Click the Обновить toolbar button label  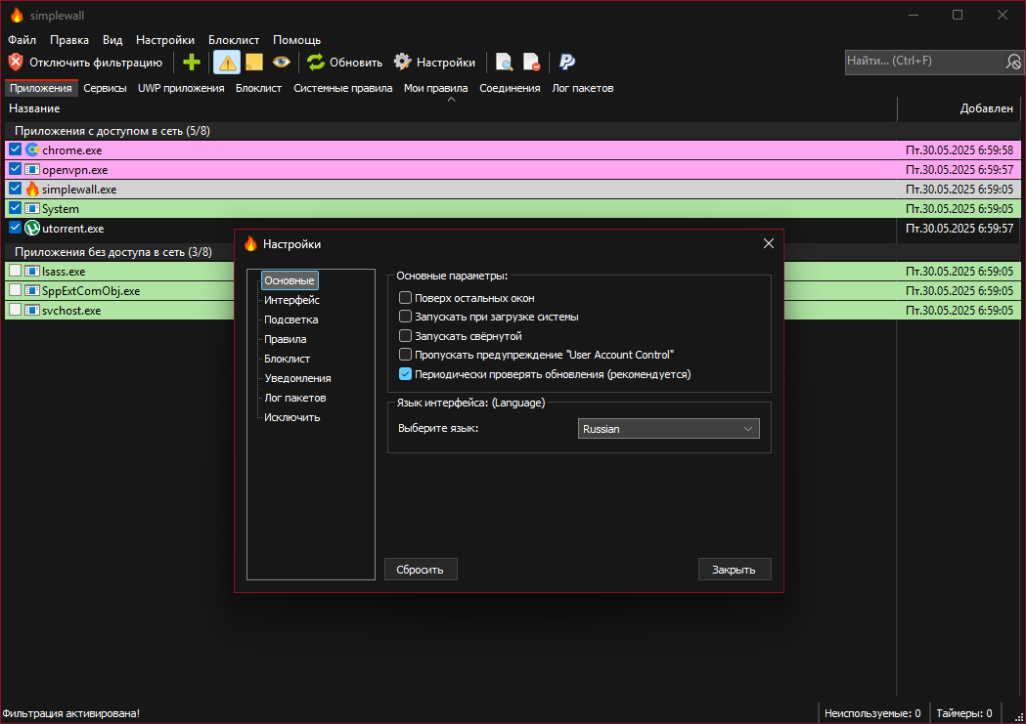tap(356, 63)
